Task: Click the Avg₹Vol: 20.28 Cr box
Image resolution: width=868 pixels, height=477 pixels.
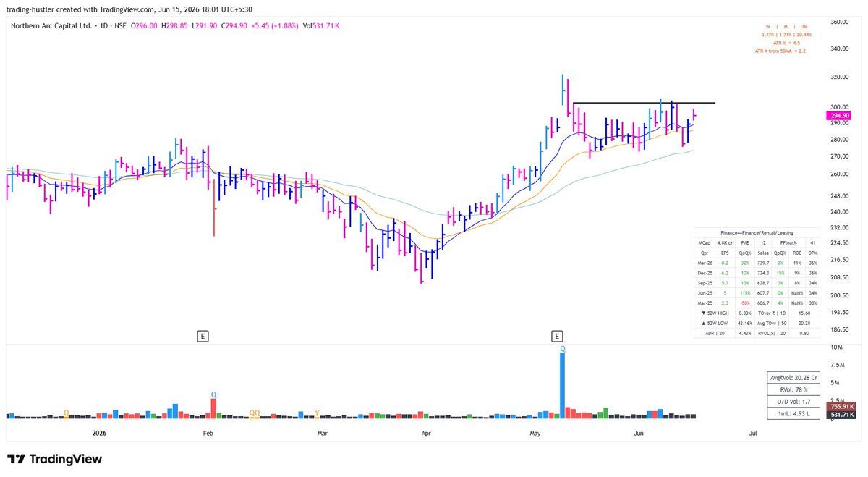Action: click(795, 377)
